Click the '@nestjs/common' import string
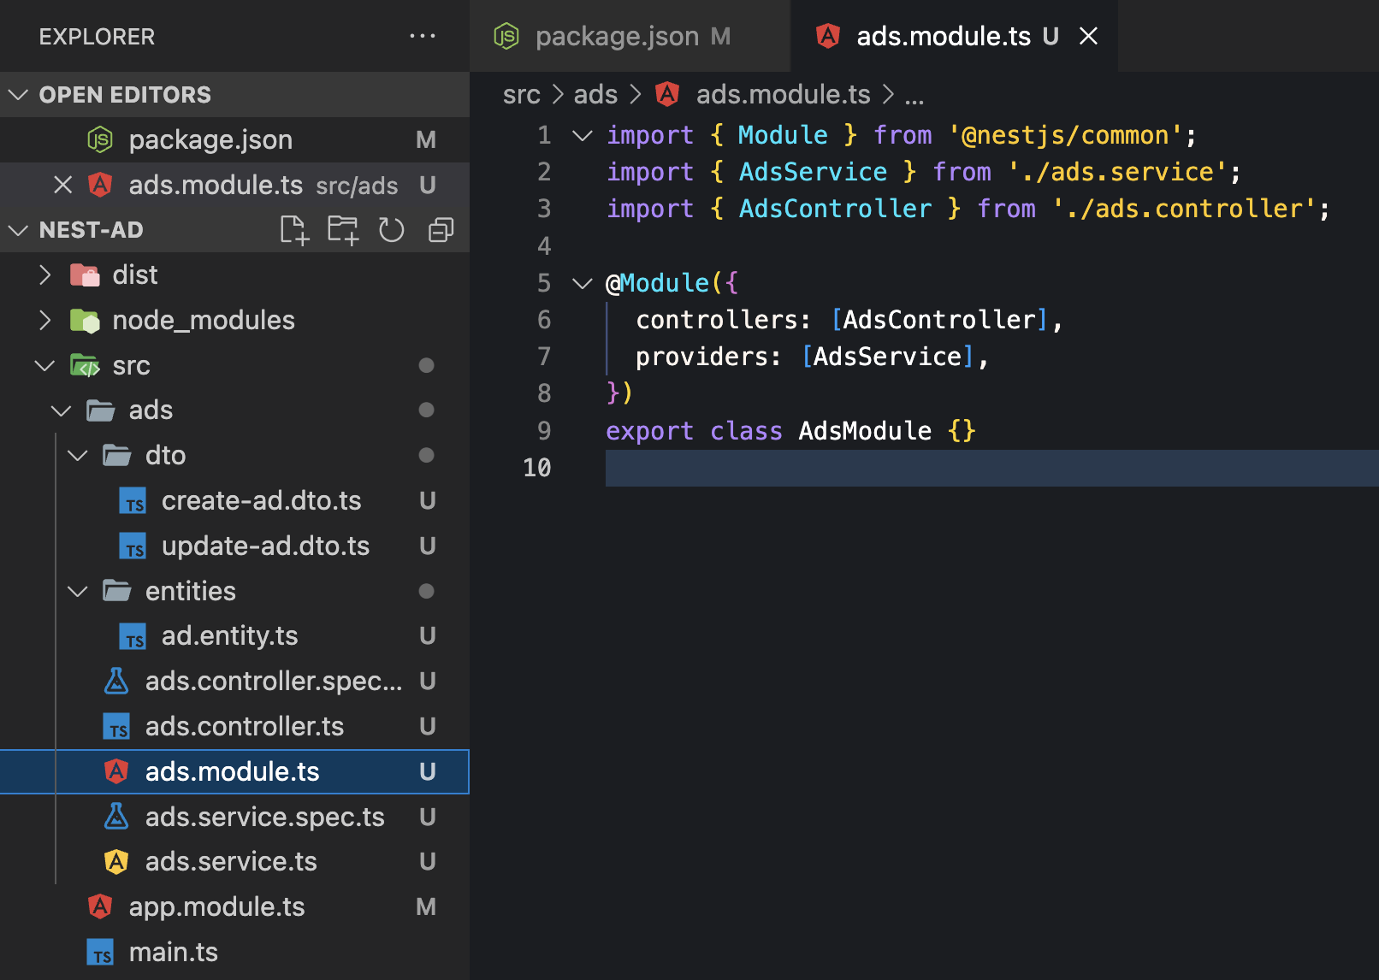 1065,135
